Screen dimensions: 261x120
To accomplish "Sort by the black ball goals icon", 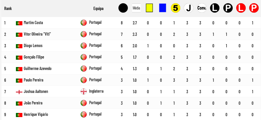I will click(x=123, y=8).
